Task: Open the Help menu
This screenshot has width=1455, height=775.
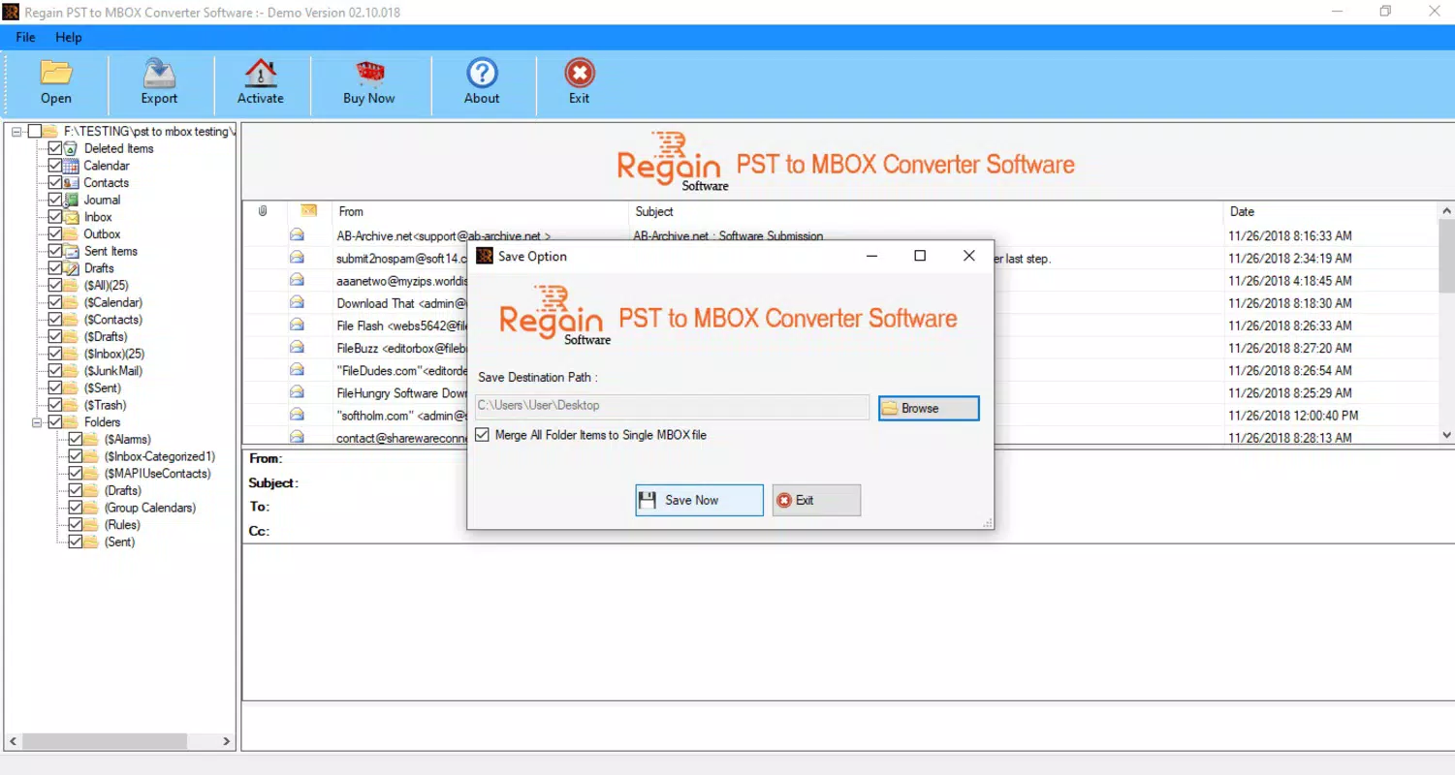Action: click(x=69, y=37)
